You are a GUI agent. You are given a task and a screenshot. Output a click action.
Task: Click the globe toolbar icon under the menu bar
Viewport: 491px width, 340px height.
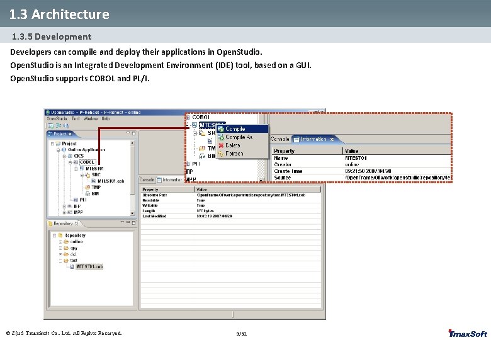coord(66,125)
